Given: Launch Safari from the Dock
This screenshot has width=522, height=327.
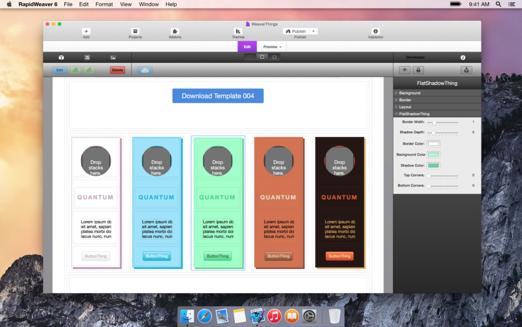Looking at the screenshot, I should tap(205, 316).
